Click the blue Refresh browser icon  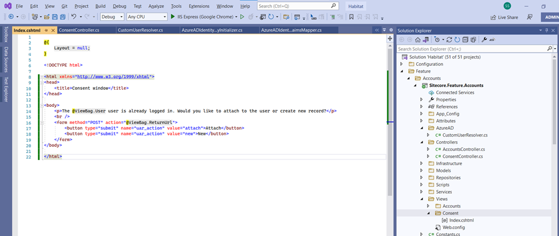271,17
